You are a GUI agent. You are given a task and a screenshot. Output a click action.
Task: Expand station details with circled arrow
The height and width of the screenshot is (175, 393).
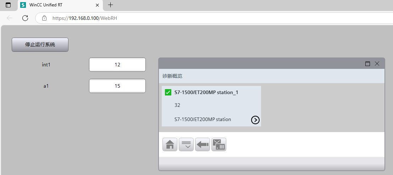pos(255,120)
